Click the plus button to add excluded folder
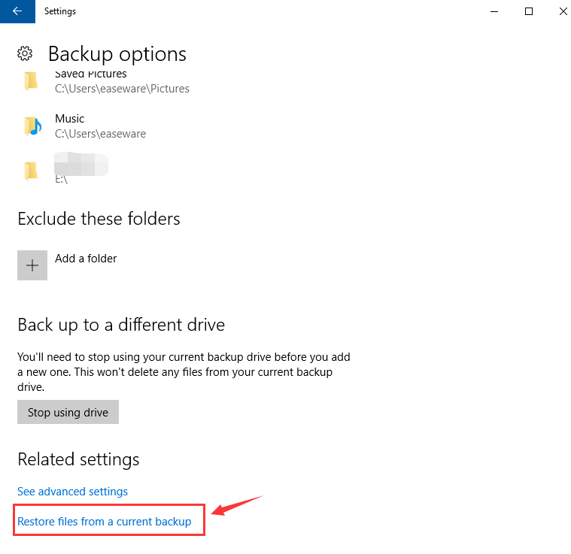 [32, 265]
